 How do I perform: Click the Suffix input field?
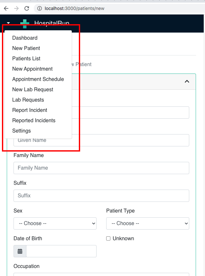tap(101, 196)
